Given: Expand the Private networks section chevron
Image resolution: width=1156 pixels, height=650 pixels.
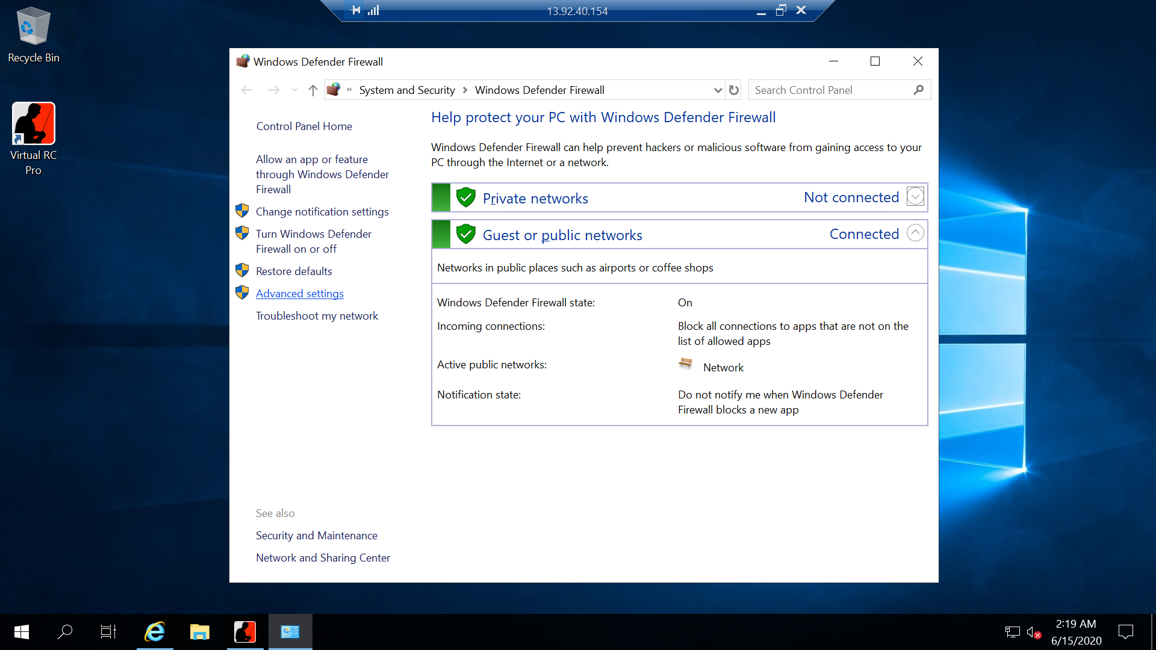Looking at the screenshot, I should (915, 197).
